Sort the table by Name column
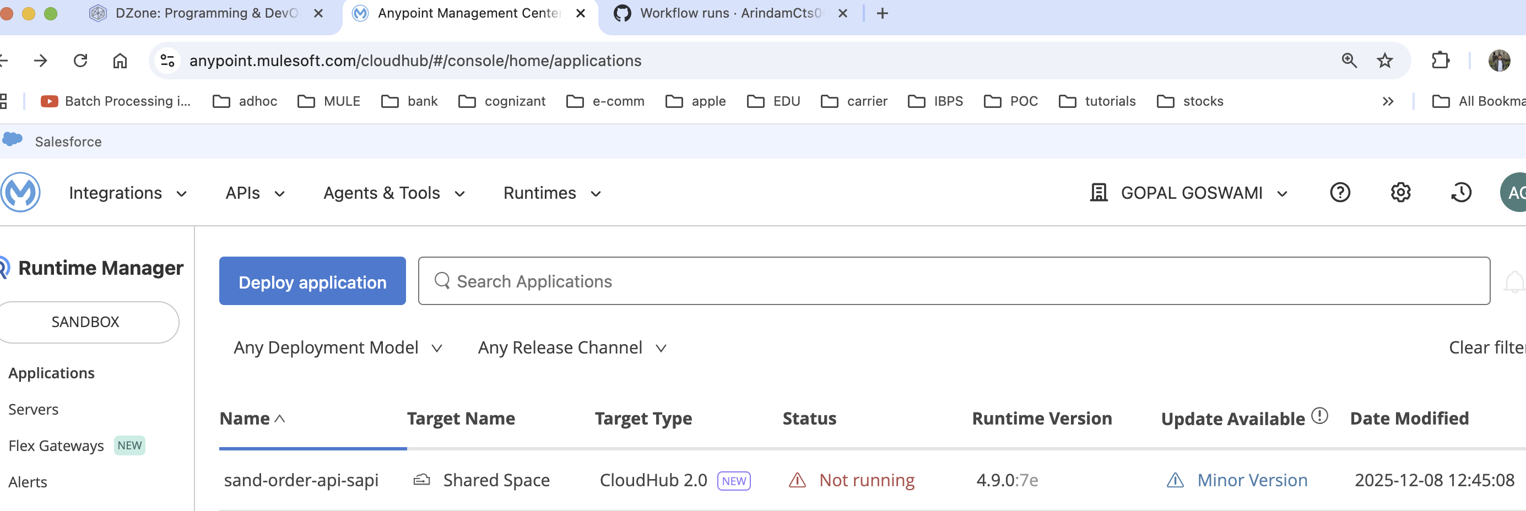1526x511 pixels. point(252,418)
